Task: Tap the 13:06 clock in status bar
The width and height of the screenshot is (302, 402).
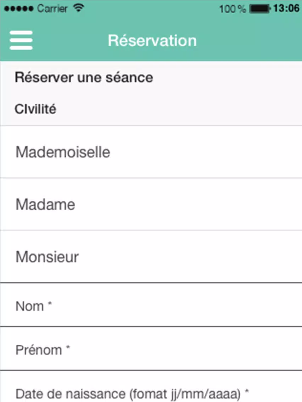Action: (x=286, y=8)
